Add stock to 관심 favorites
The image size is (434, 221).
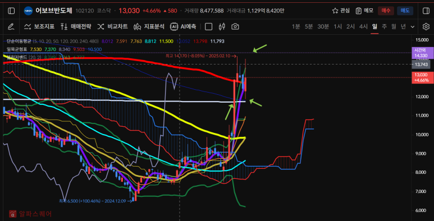[x=341, y=11]
